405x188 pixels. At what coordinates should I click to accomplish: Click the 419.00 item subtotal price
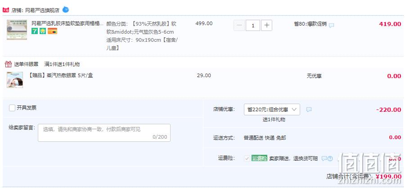click(390, 24)
